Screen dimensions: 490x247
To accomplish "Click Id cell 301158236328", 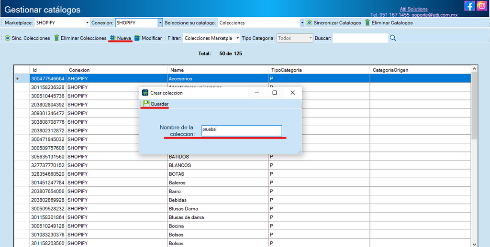I will tap(48, 87).
